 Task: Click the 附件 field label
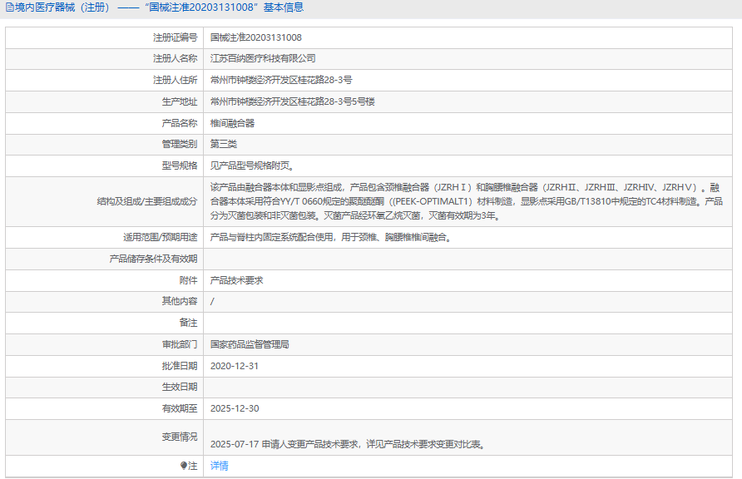point(188,280)
